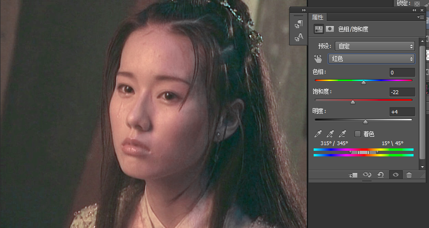The width and height of the screenshot is (429, 228).
Task: Click the color range bar between hue strips
Action: pyautogui.click(x=364, y=152)
